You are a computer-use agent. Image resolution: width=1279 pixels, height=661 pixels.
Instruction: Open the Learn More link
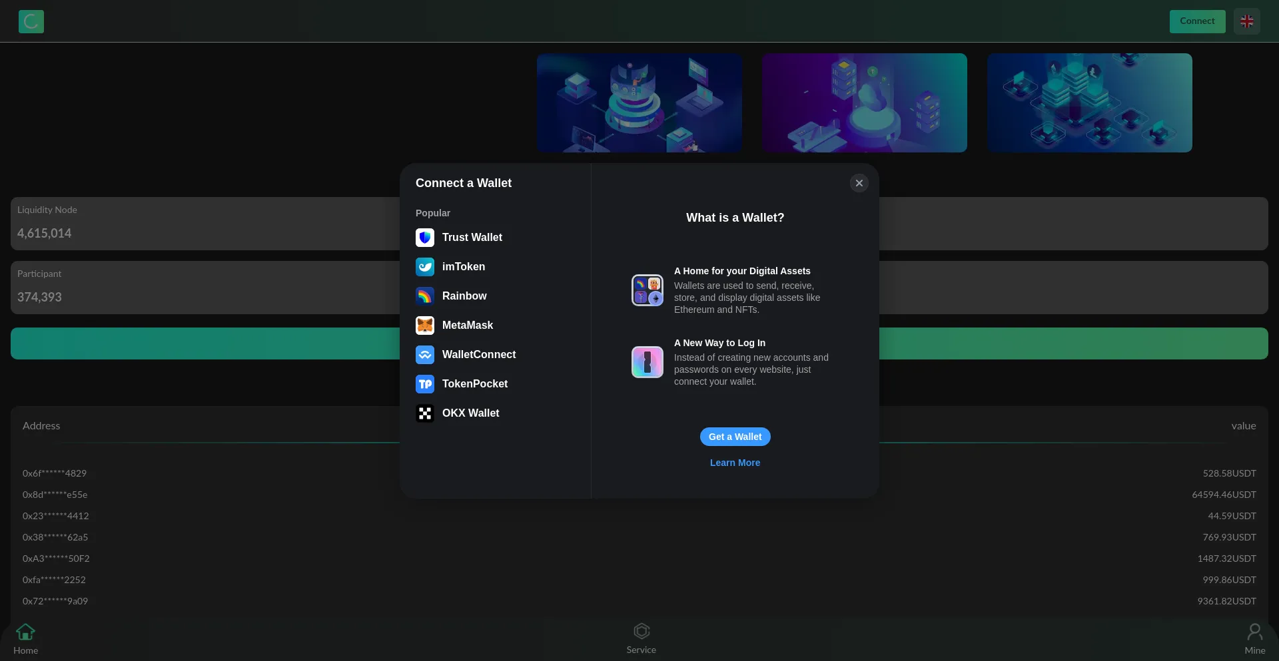pyautogui.click(x=735, y=463)
